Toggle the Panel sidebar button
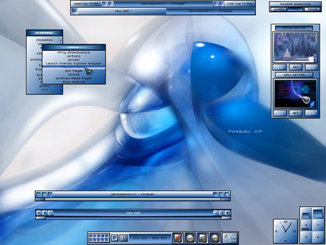Screen dimensions: 326x245 point(295,10)
